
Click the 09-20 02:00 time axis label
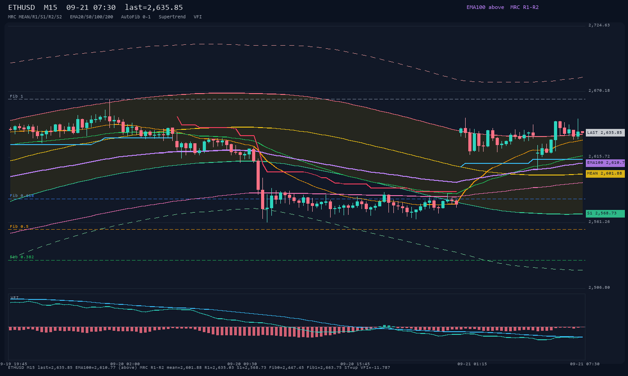tap(125, 364)
